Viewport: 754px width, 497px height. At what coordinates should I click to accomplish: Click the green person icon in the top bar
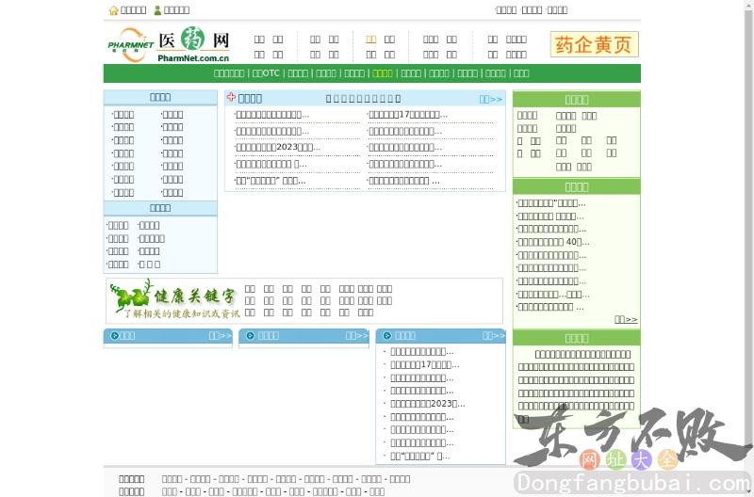pyautogui.click(x=157, y=10)
